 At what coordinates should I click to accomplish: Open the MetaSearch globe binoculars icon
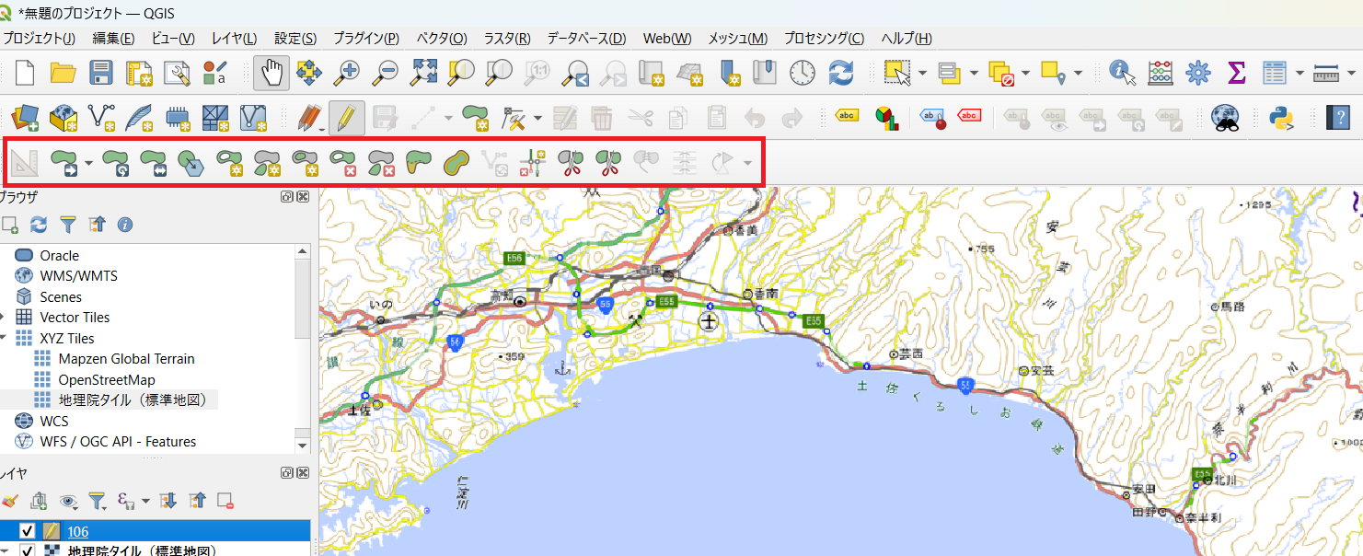click(x=1225, y=117)
